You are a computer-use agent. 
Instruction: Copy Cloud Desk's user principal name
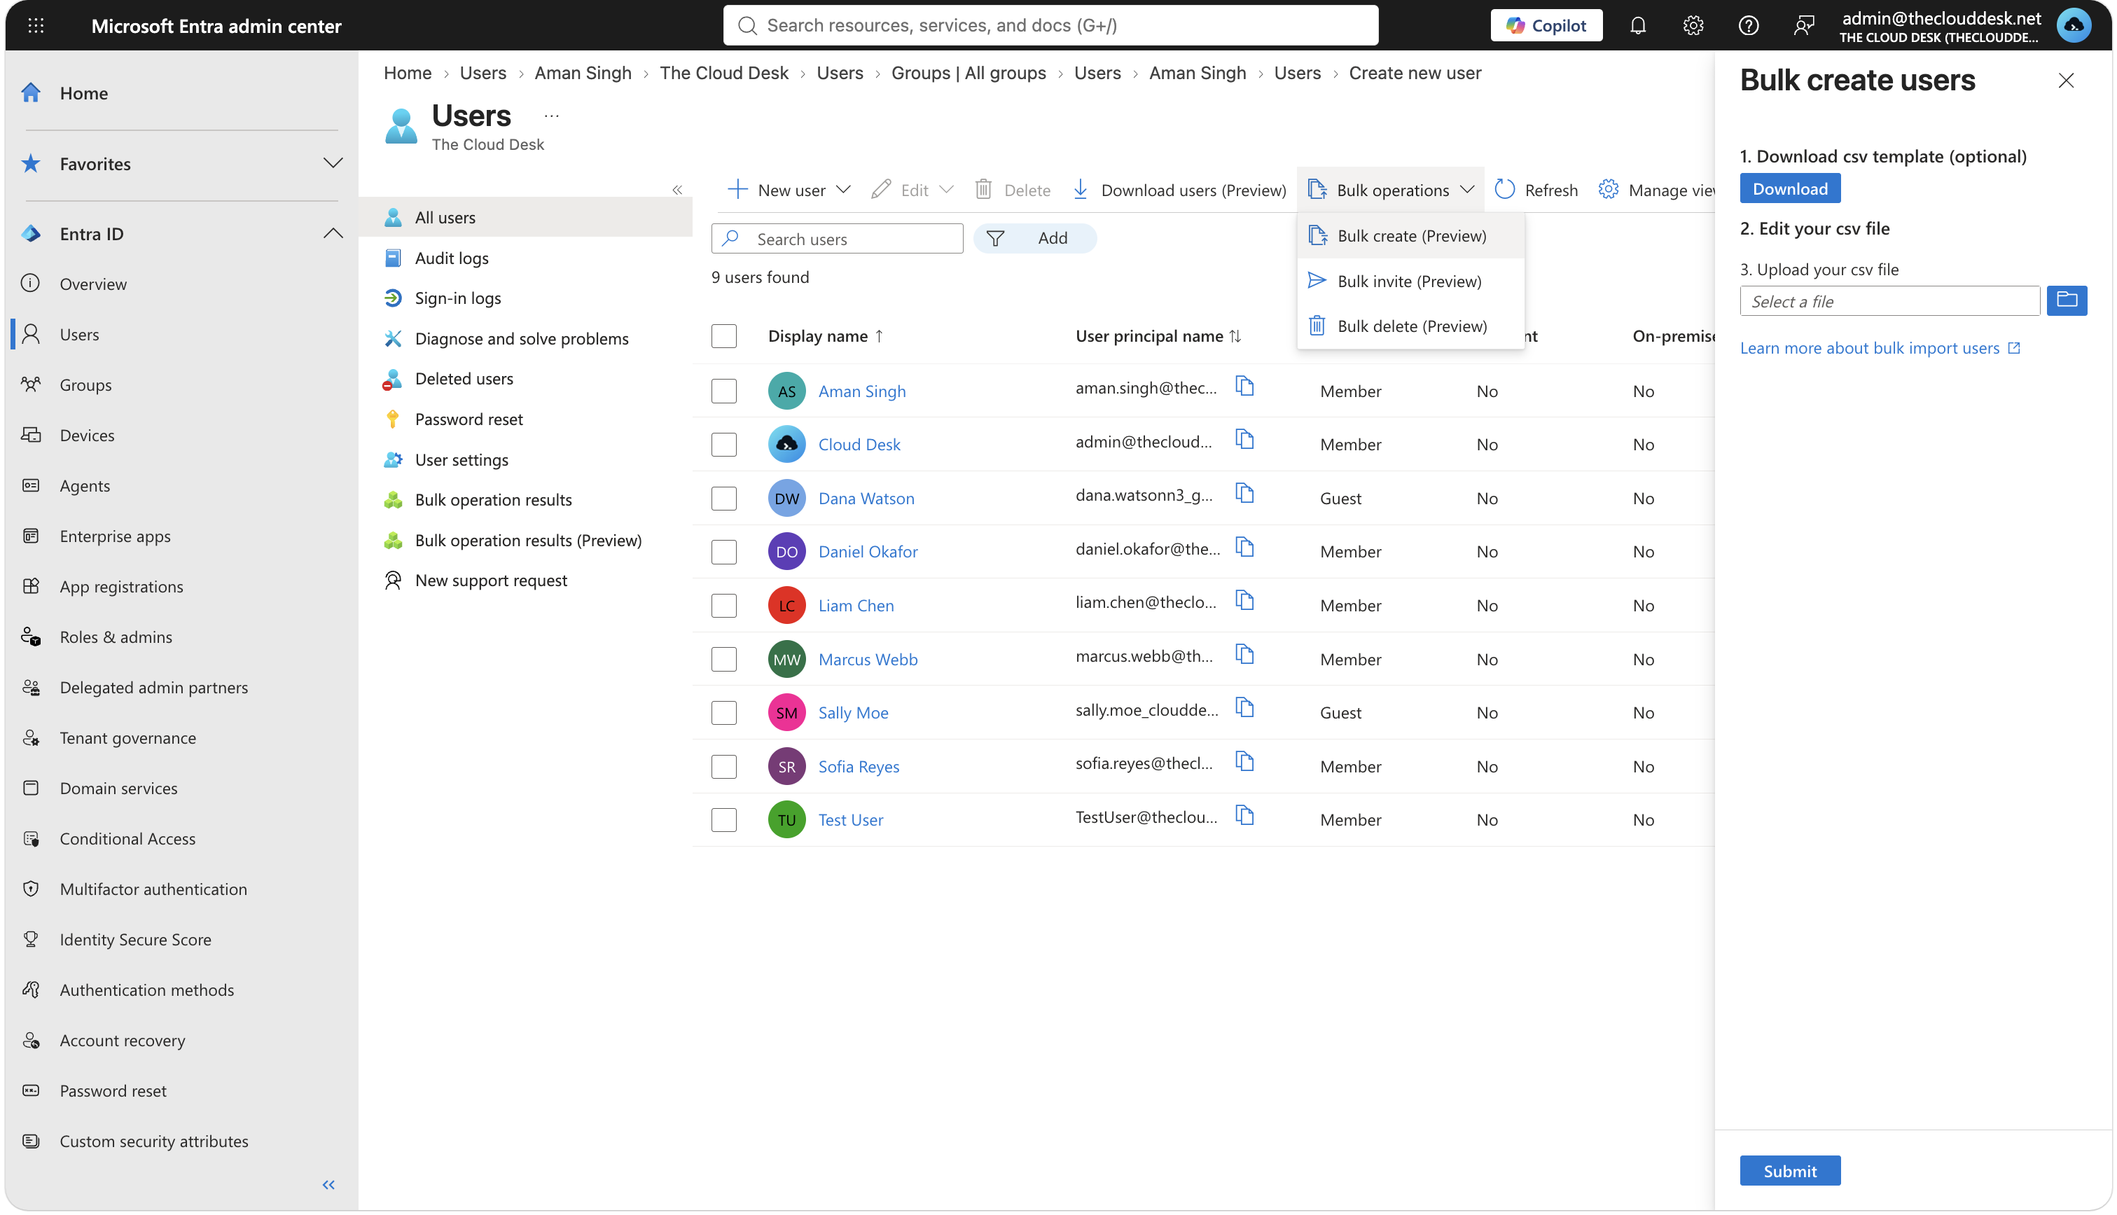click(1244, 440)
